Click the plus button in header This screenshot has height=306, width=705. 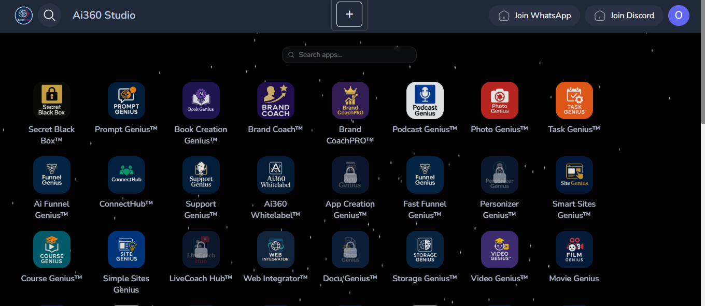[x=349, y=14]
